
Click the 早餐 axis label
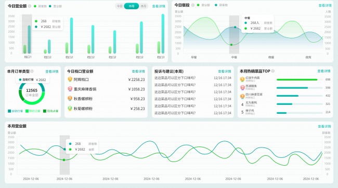194,57
